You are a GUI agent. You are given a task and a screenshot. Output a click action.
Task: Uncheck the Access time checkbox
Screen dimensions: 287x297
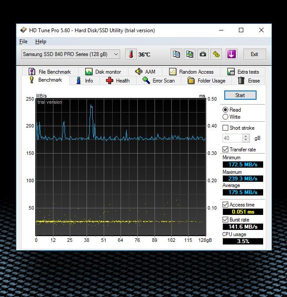225,205
